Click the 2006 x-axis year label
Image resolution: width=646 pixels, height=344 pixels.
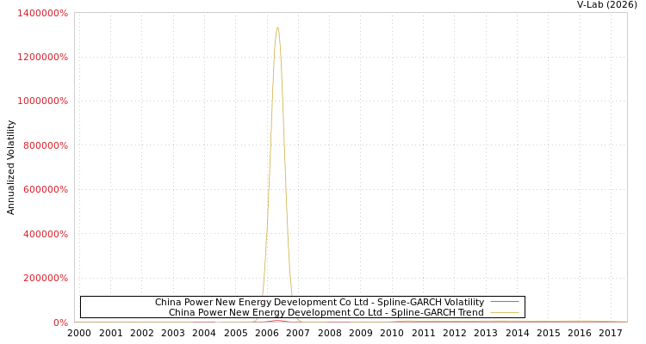267,333
